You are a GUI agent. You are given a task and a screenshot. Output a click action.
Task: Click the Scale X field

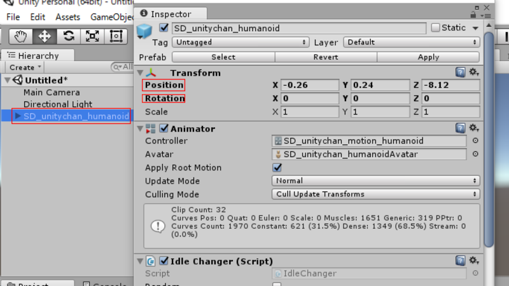pos(310,112)
